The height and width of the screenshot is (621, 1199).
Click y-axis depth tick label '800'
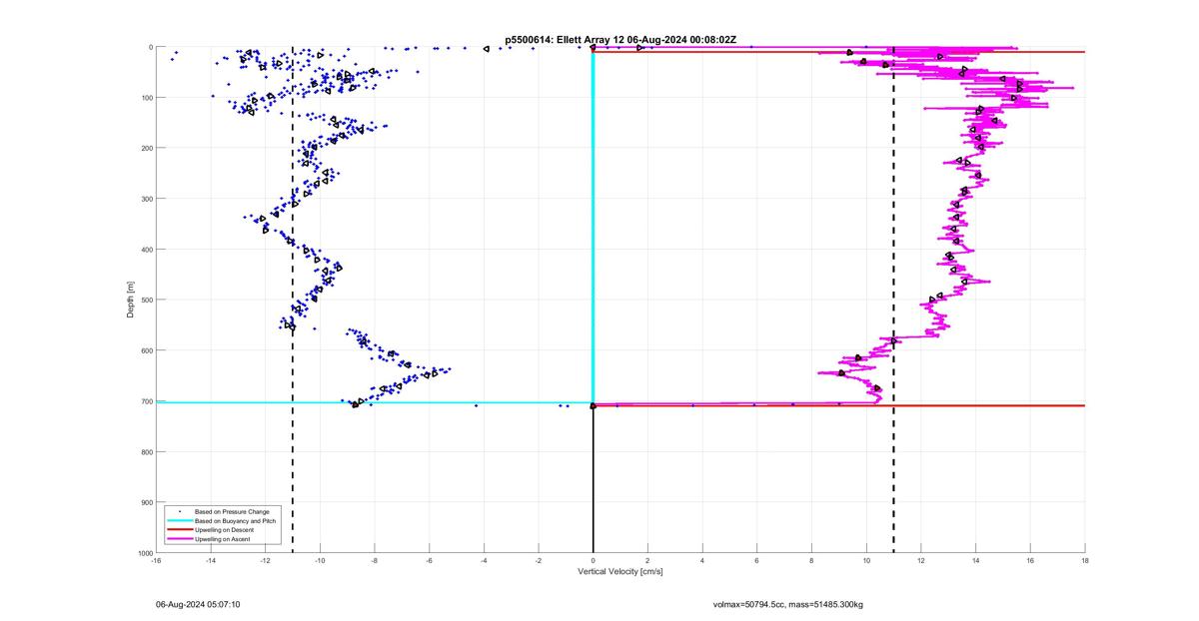[x=146, y=451]
